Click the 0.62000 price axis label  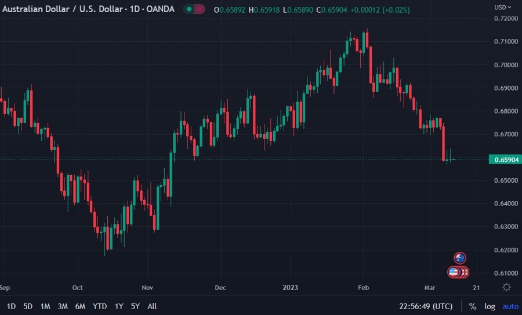[506, 250]
